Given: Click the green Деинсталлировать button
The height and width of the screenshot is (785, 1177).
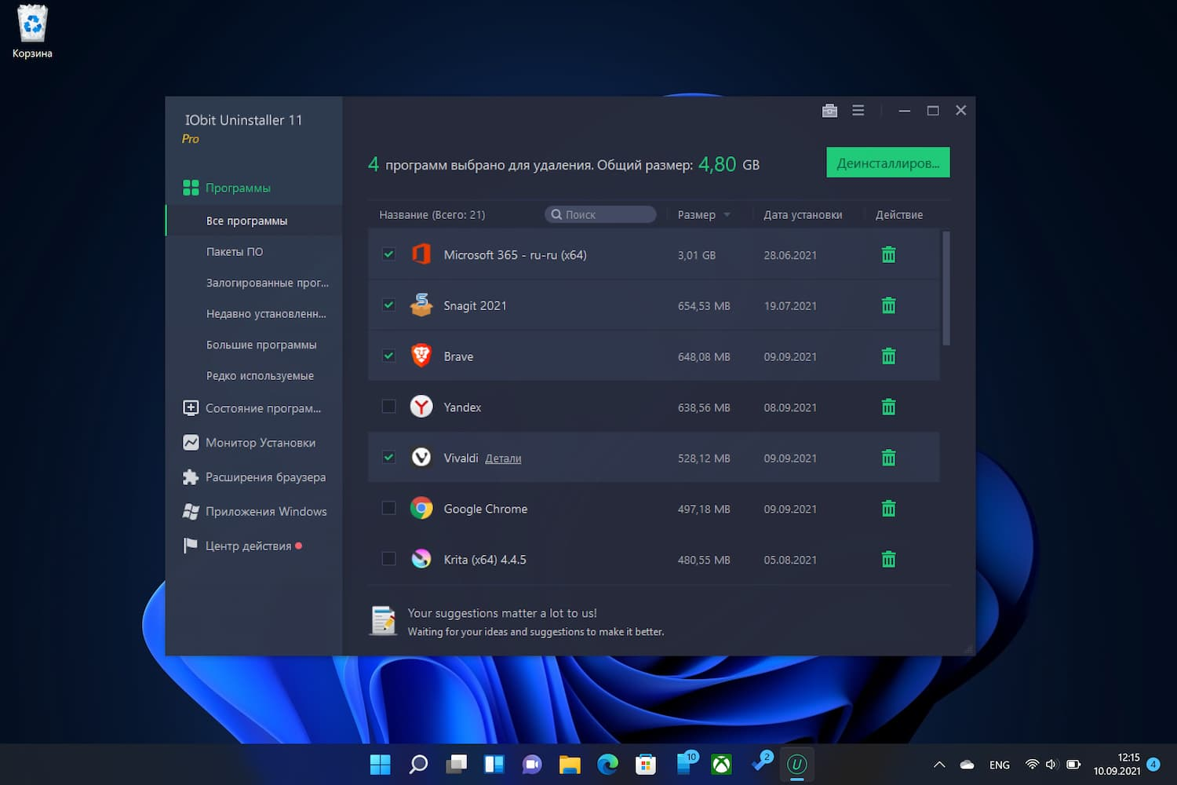Looking at the screenshot, I should [x=887, y=162].
